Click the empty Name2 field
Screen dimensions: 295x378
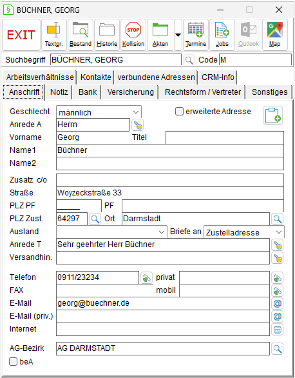[x=170, y=163]
